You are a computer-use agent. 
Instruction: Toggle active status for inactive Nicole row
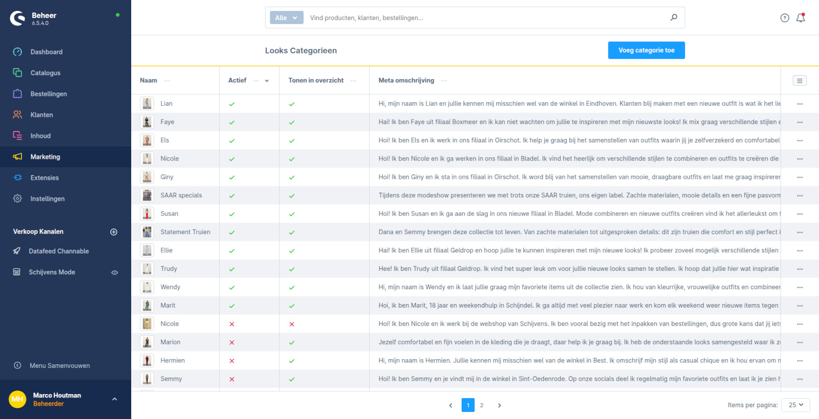(232, 324)
